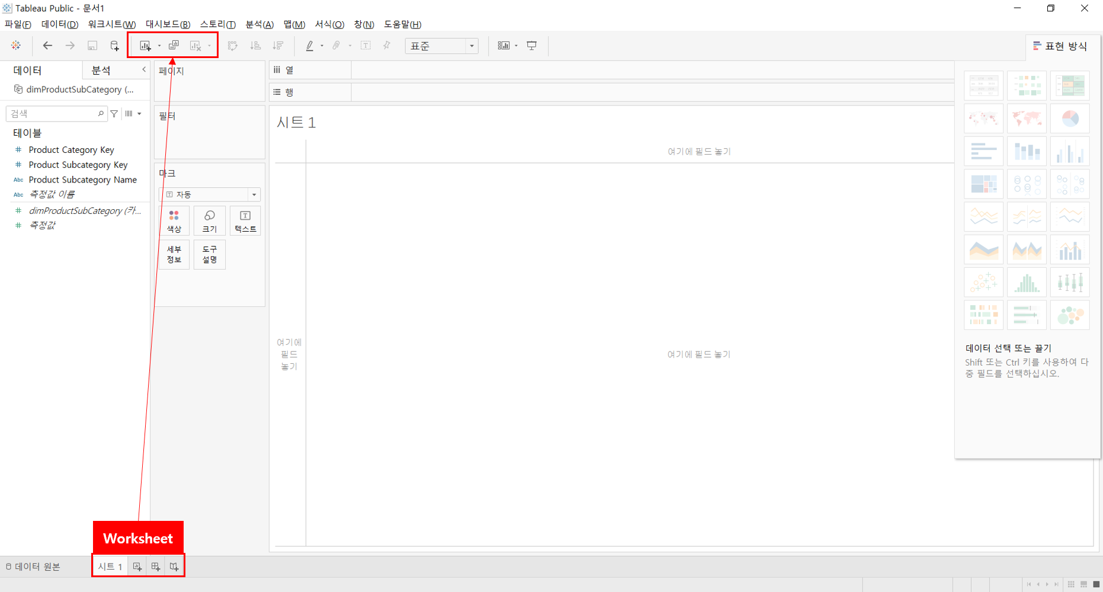Click the new worksheet tab icon at bottom
This screenshot has height=592, width=1103.
tap(137, 567)
